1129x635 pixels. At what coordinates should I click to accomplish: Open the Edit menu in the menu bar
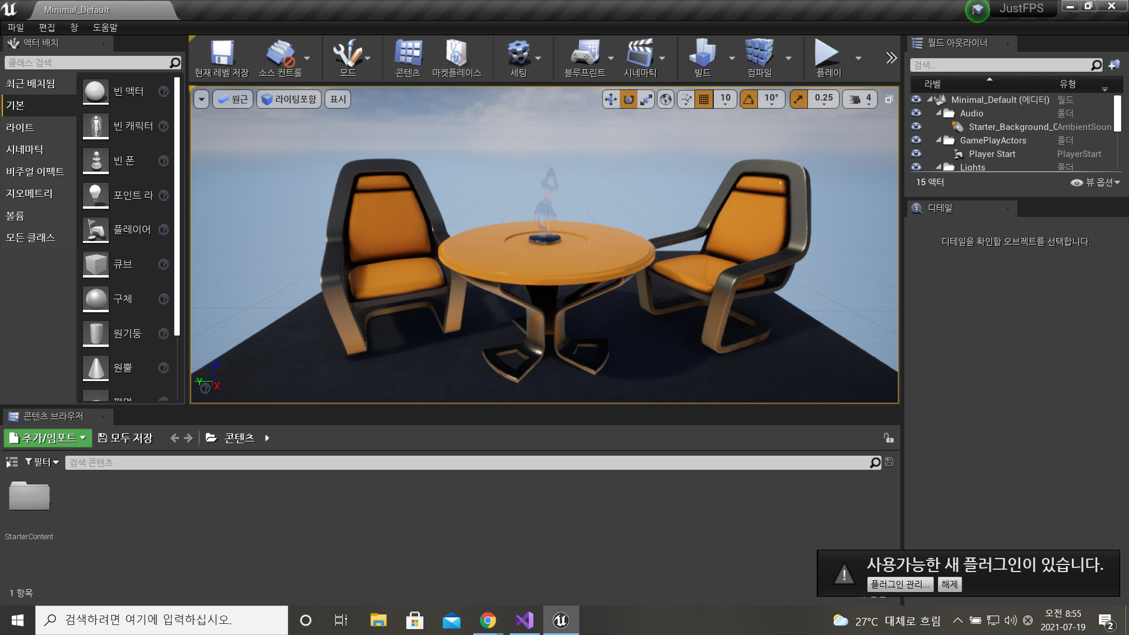(46, 28)
